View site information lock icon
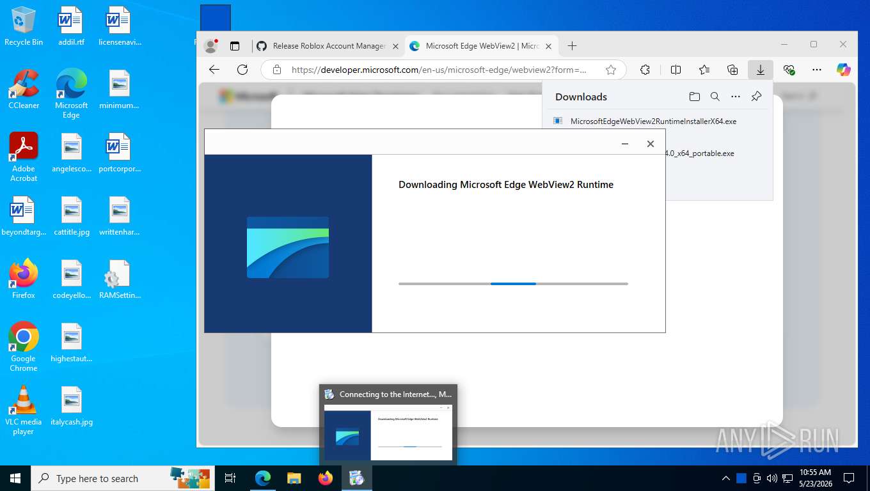The image size is (870, 491). tap(277, 70)
